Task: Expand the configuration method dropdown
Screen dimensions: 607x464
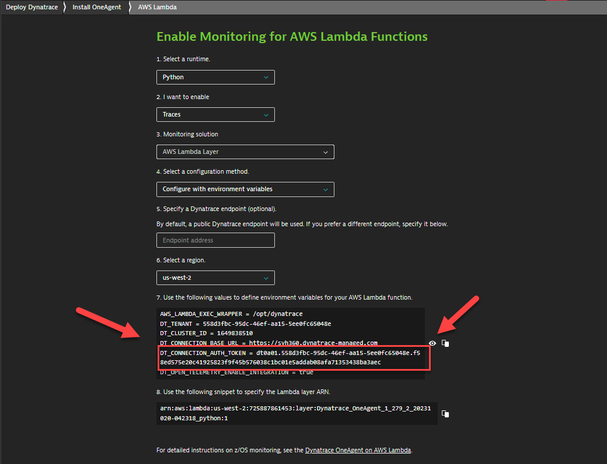Action: point(245,189)
